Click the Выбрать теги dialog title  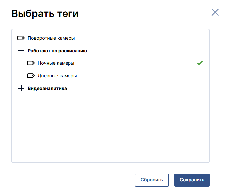(45, 14)
